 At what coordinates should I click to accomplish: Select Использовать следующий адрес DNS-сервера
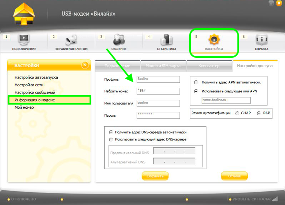111,139
